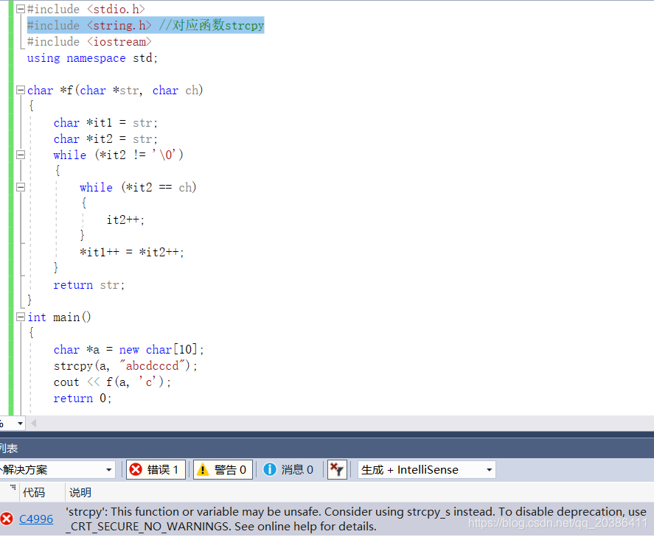The height and width of the screenshot is (537, 654).
Task: Open the C4996 error code link
Action: pos(36,519)
